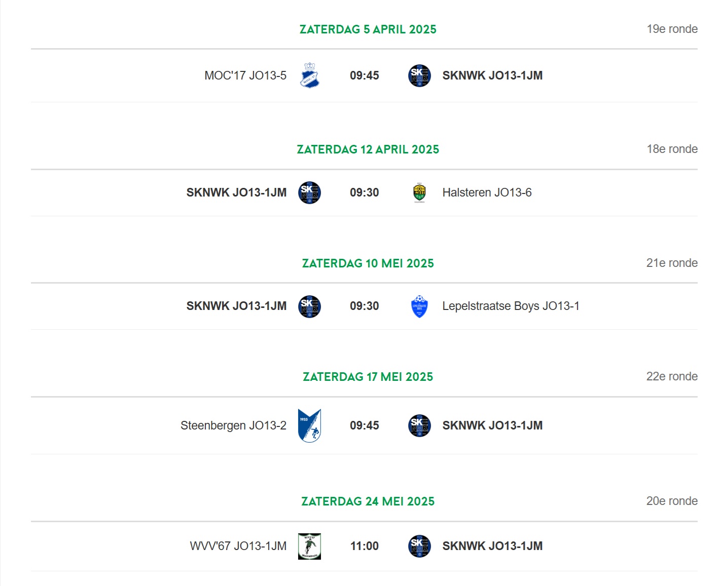Open the 09:45 match on 5 April
728x586 pixels.
364,75
